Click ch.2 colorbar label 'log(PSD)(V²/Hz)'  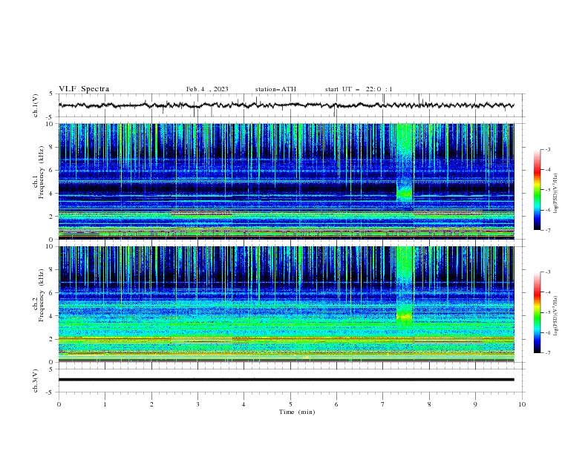click(x=556, y=316)
